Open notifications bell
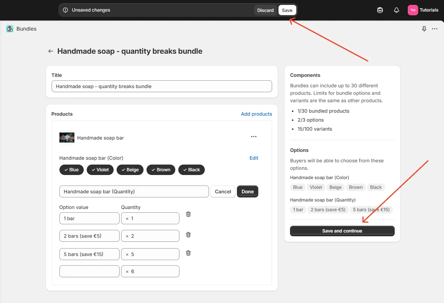This screenshot has height=303, width=444. (x=397, y=10)
